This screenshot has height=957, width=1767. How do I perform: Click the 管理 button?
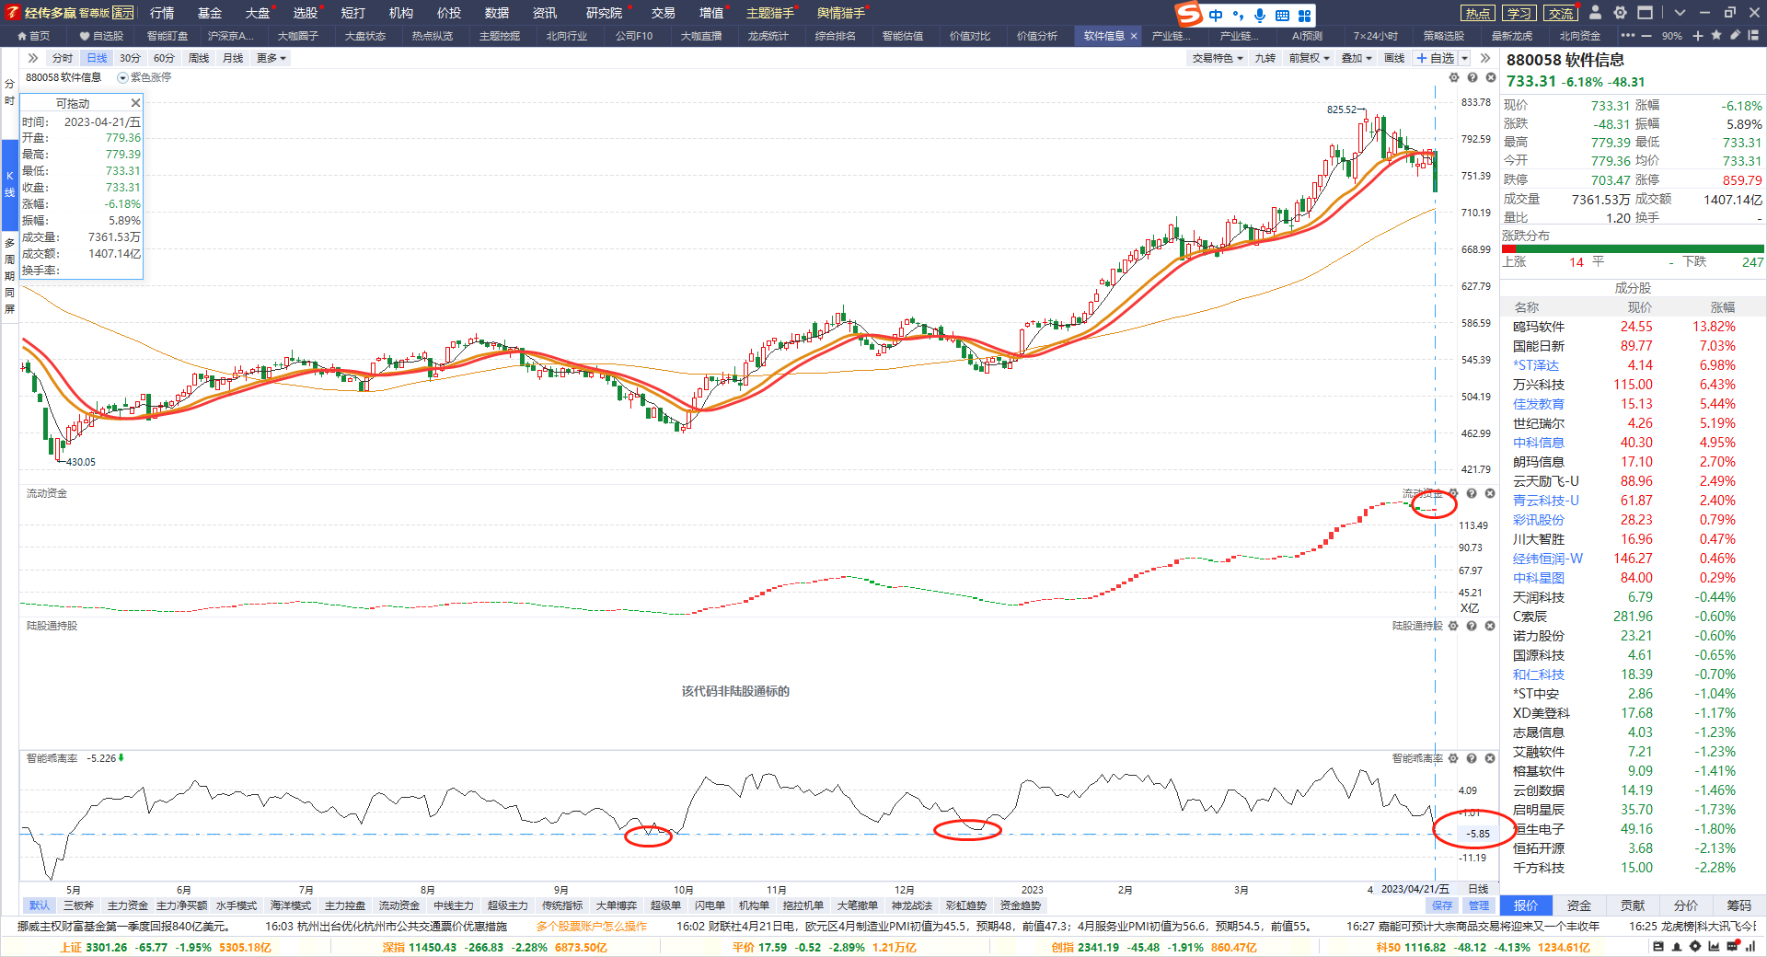pos(1479,905)
